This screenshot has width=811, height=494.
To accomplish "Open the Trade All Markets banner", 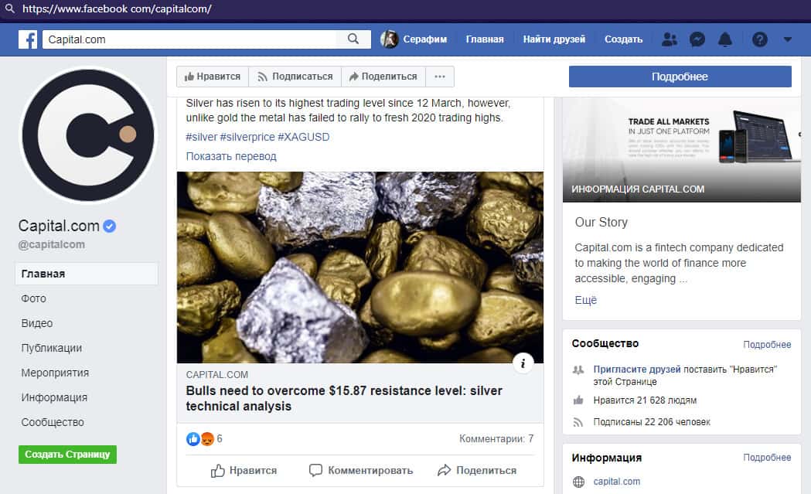I will [682, 149].
